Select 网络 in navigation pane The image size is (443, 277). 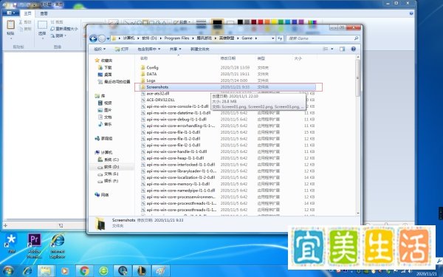(x=102, y=195)
